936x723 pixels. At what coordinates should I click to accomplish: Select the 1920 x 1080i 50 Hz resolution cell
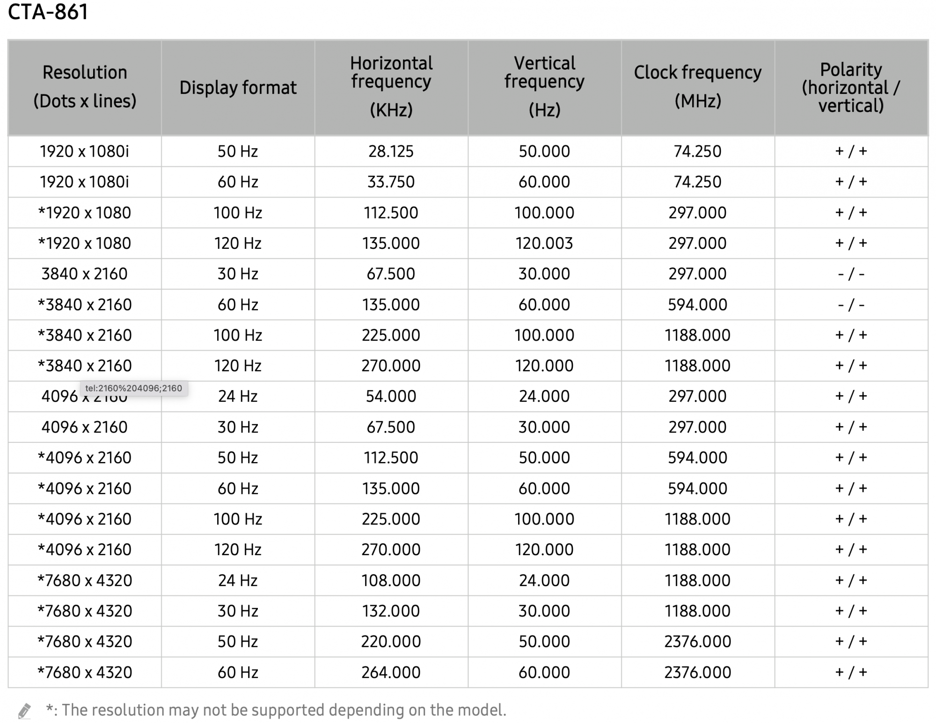click(85, 152)
